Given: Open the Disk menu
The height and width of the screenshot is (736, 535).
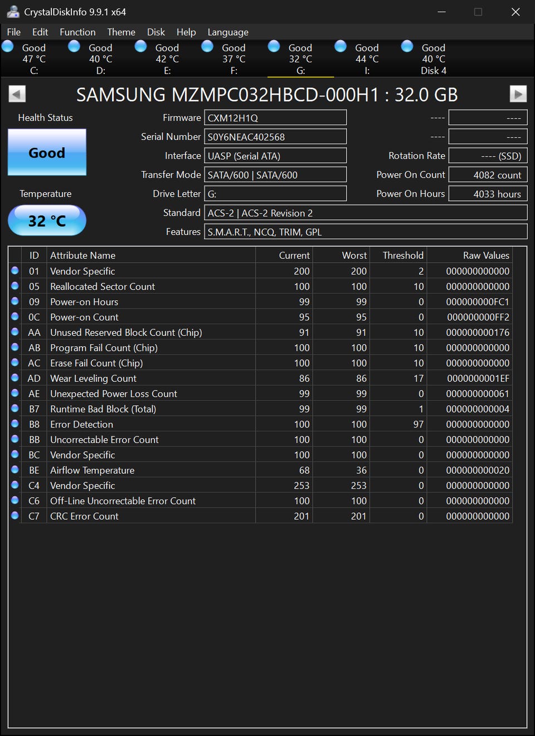Looking at the screenshot, I should click(156, 32).
